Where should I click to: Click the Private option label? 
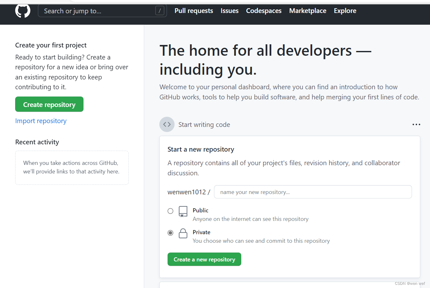click(x=201, y=232)
